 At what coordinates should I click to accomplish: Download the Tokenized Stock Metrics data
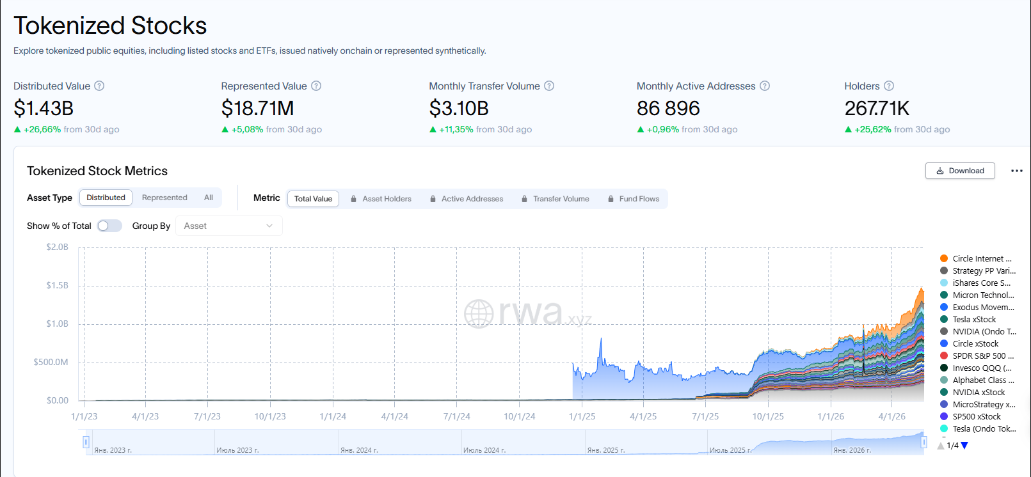pyautogui.click(x=960, y=171)
